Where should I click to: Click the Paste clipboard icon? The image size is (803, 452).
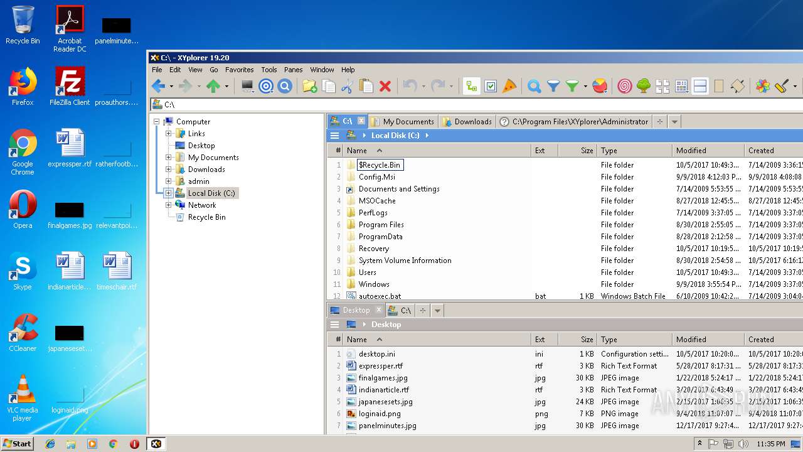[x=366, y=87]
